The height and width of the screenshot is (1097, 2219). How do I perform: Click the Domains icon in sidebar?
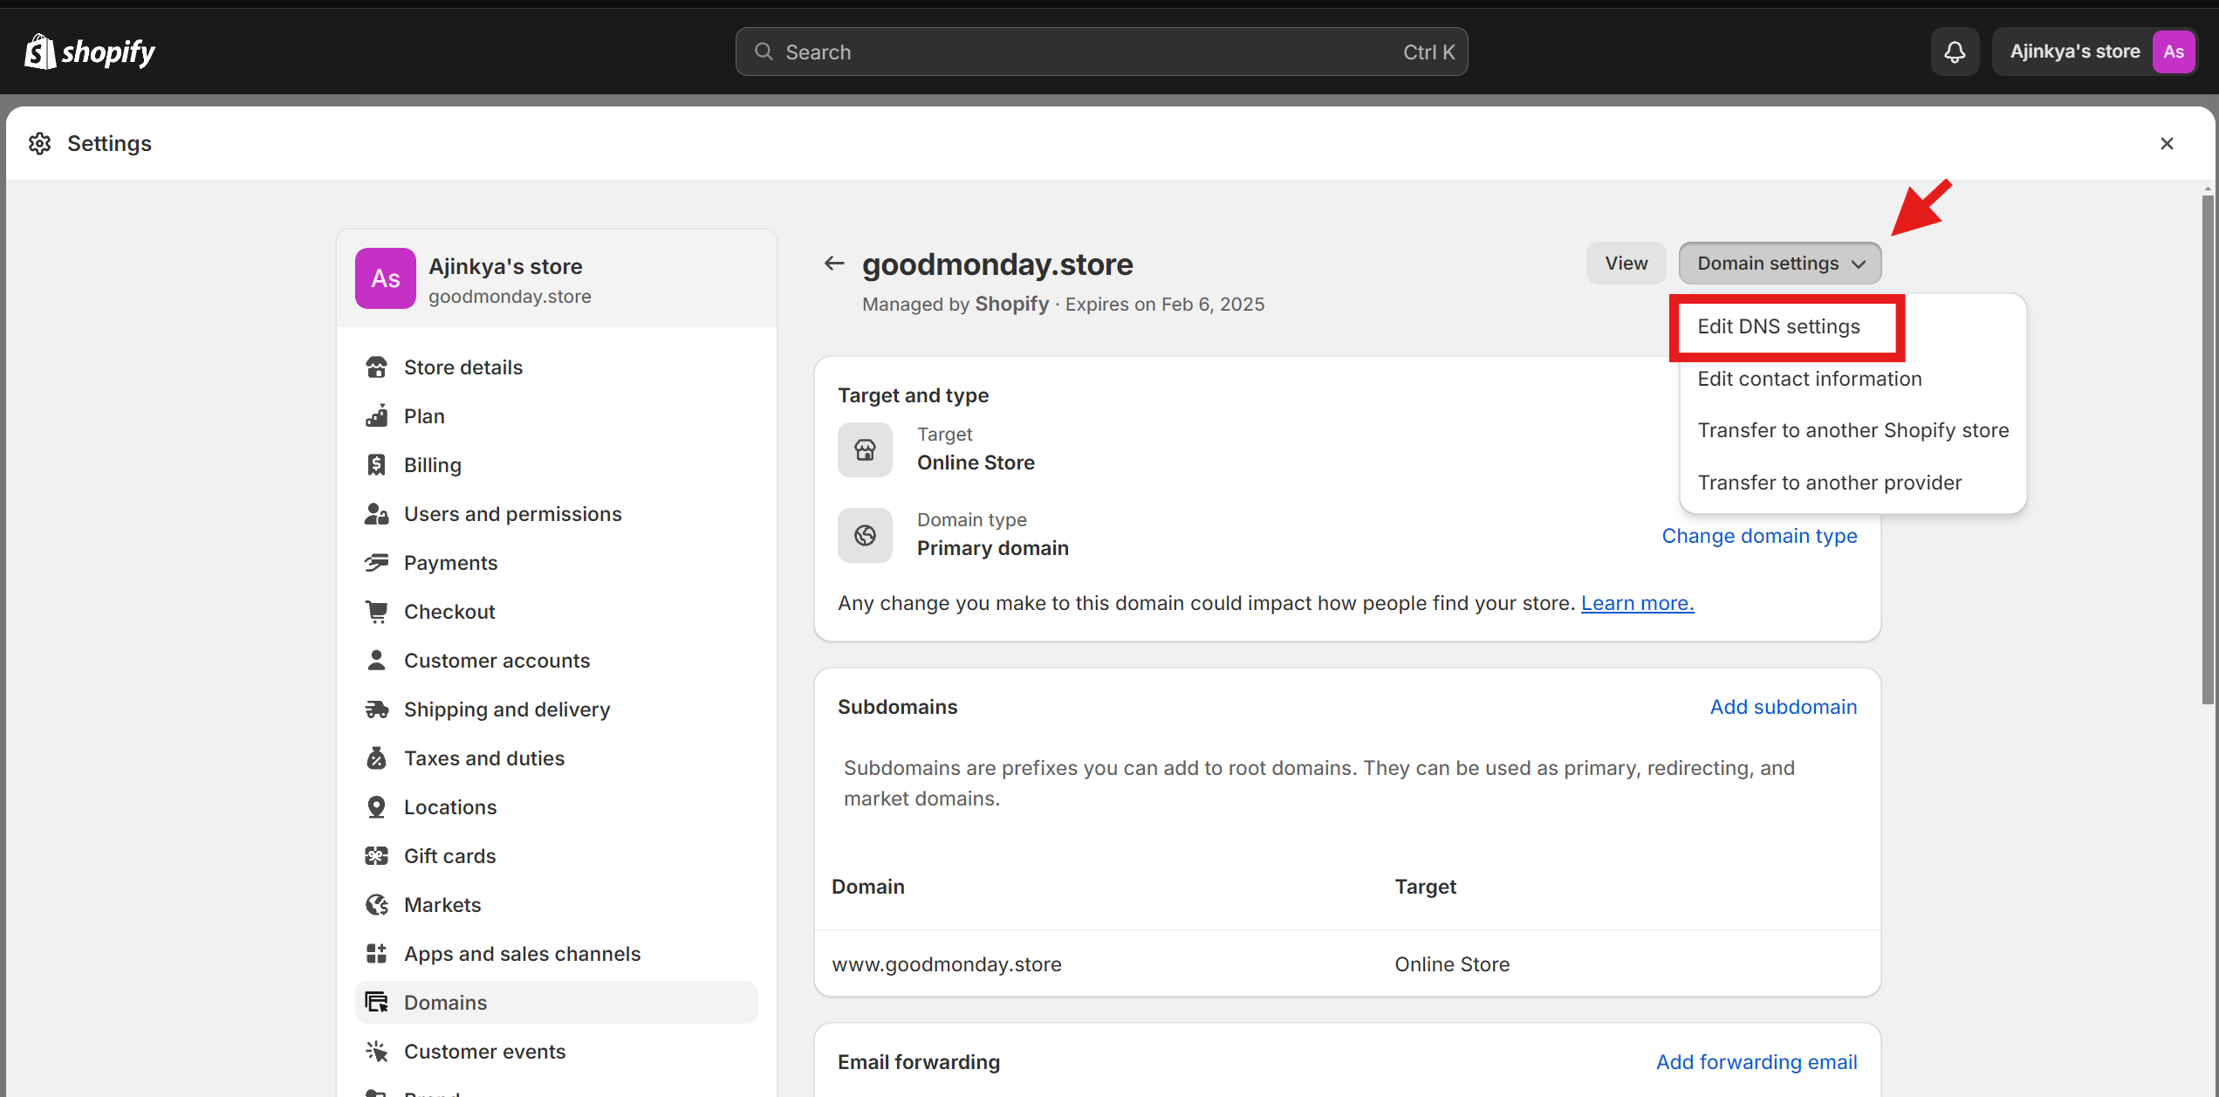[377, 1003]
